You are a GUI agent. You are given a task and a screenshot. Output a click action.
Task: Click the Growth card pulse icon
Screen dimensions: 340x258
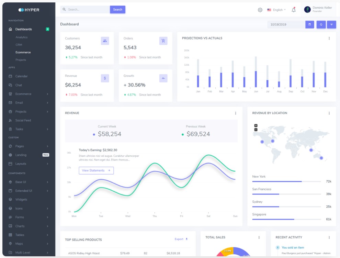click(x=163, y=78)
